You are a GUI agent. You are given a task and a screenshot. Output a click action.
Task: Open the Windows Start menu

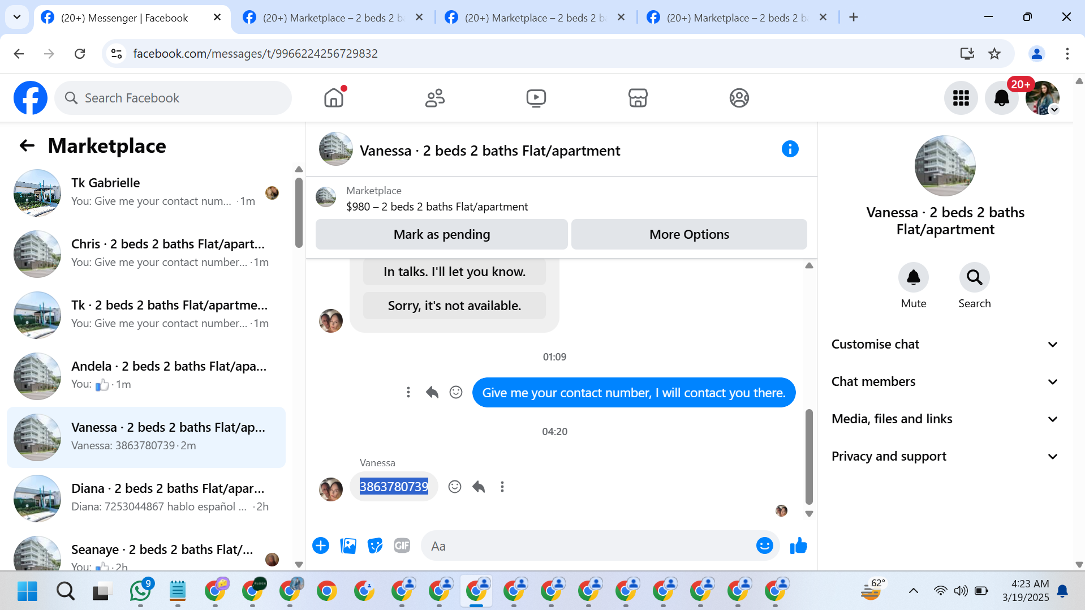(27, 591)
